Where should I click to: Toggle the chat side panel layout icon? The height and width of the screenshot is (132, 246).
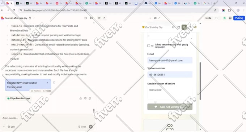(92, 18)
